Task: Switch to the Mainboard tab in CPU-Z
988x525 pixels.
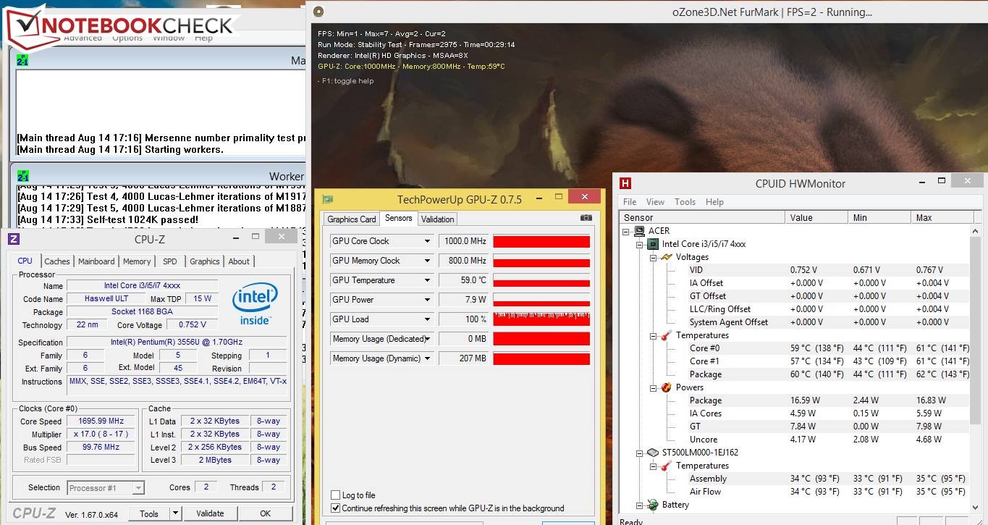Action: 96,261
